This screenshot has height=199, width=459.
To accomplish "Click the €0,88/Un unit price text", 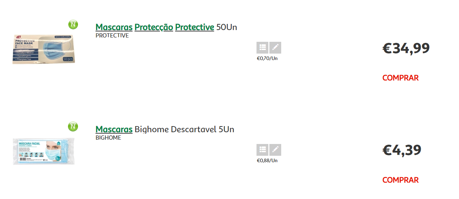I will click(x=267, y=160).
